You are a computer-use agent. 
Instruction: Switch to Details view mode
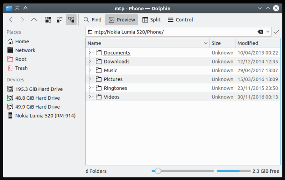point(71,20)
